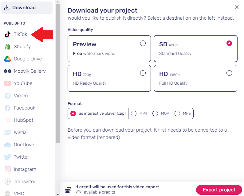Select the MOV format option

point(161,113)
